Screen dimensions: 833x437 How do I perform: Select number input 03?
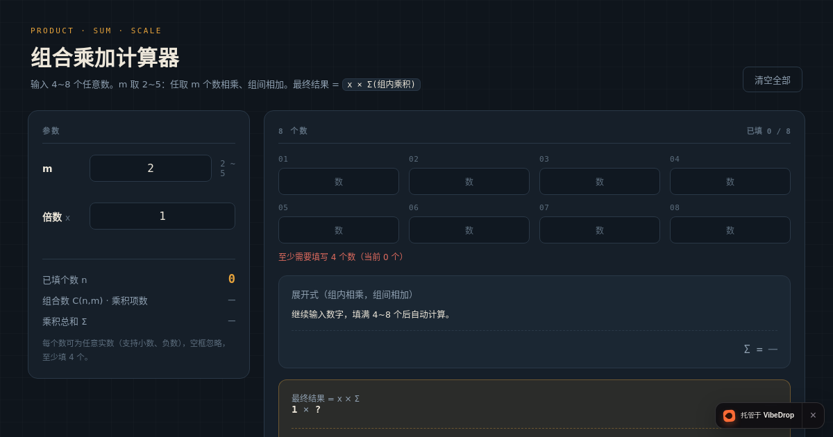[x=600, y=182]
